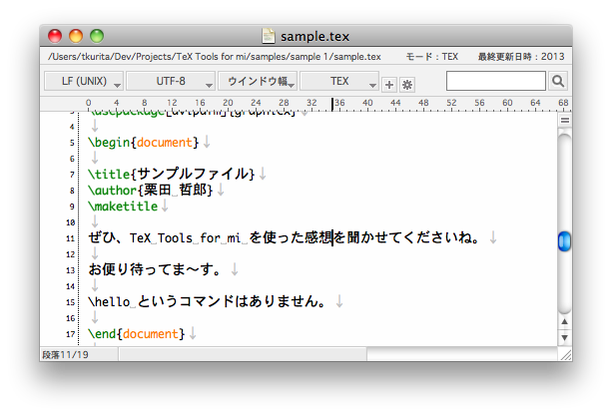Click line number 15 in the gutter
The height and width of the screenshot is (416, 612).
point(70,302)
